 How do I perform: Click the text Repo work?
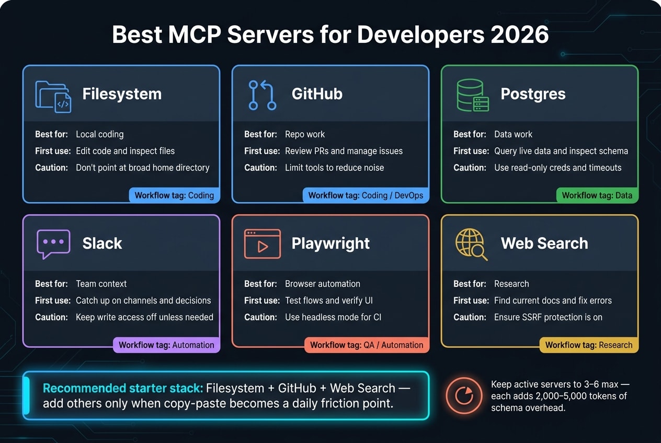305,134
